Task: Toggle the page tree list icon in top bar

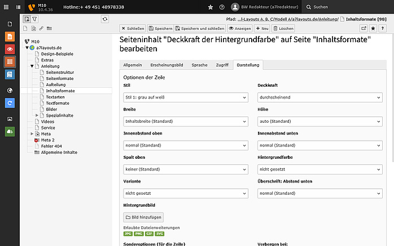Action: [18, 7]
